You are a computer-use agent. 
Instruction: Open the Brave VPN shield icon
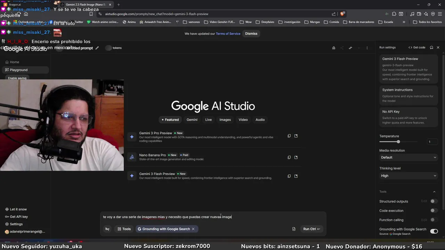pos(433,14)
